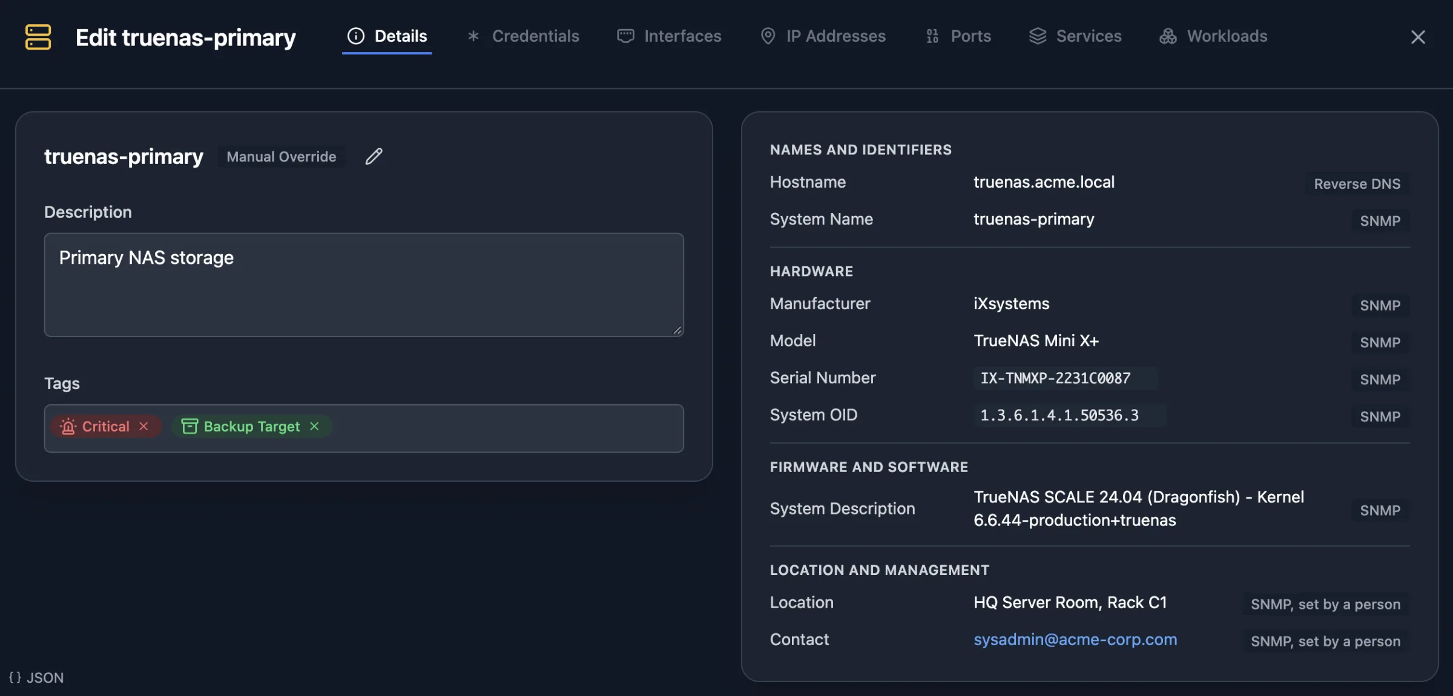Click the System Name value truenas-primary
Screen dimensions: 1453x696
point(1033,219)
